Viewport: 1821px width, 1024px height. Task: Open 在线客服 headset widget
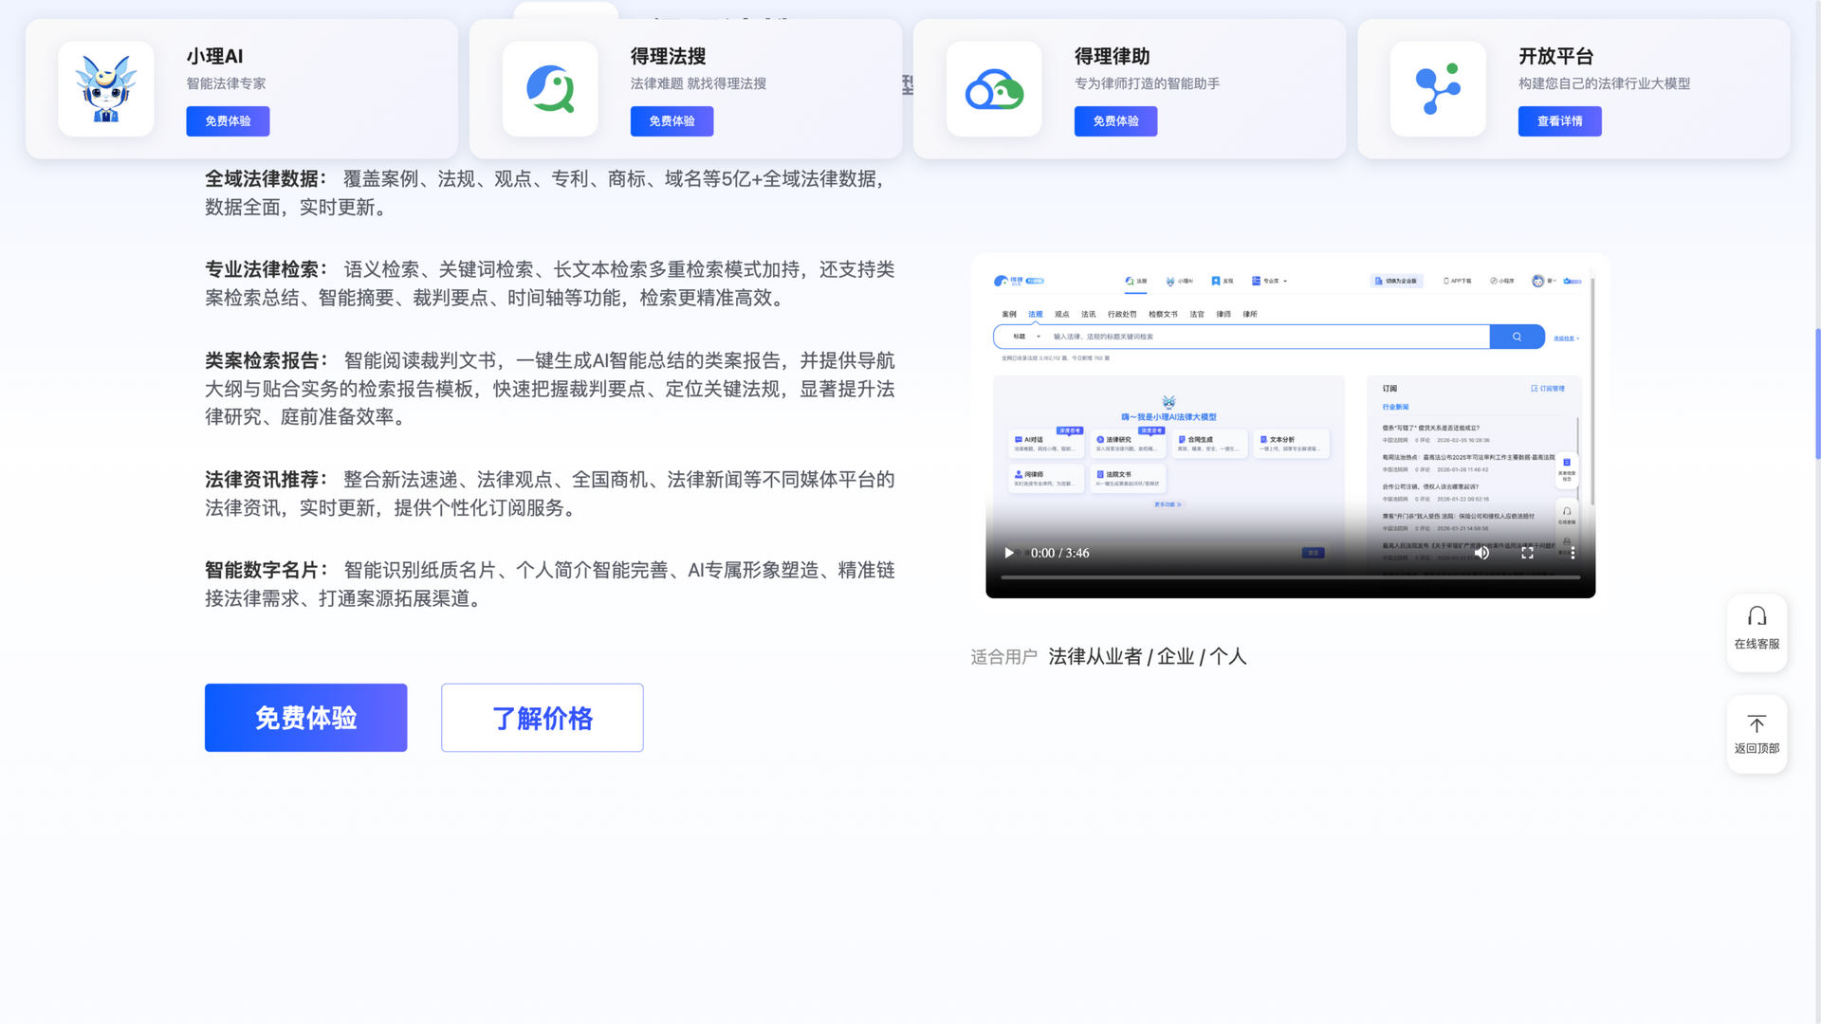[1757, 632]
